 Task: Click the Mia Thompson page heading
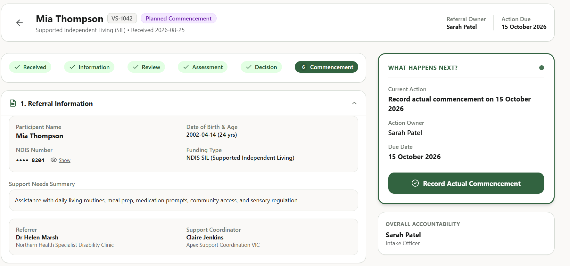point(70,19)
